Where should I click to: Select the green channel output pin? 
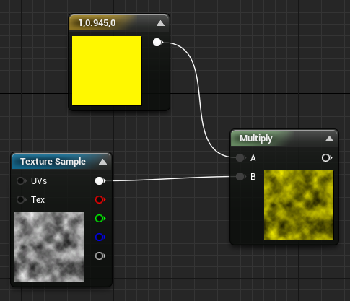(100, 219)
